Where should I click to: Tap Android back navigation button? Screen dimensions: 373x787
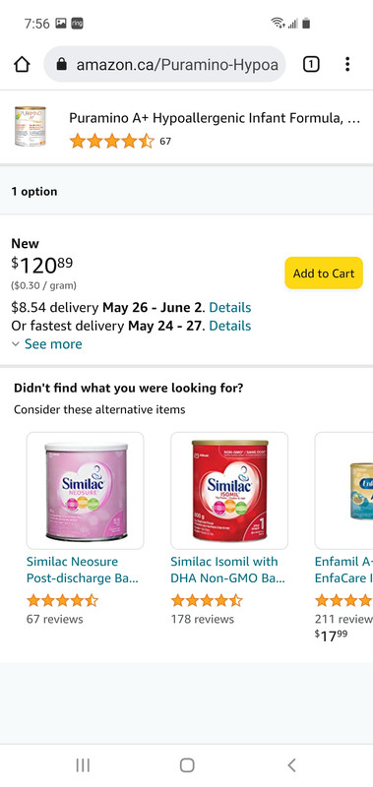[291, 765]
